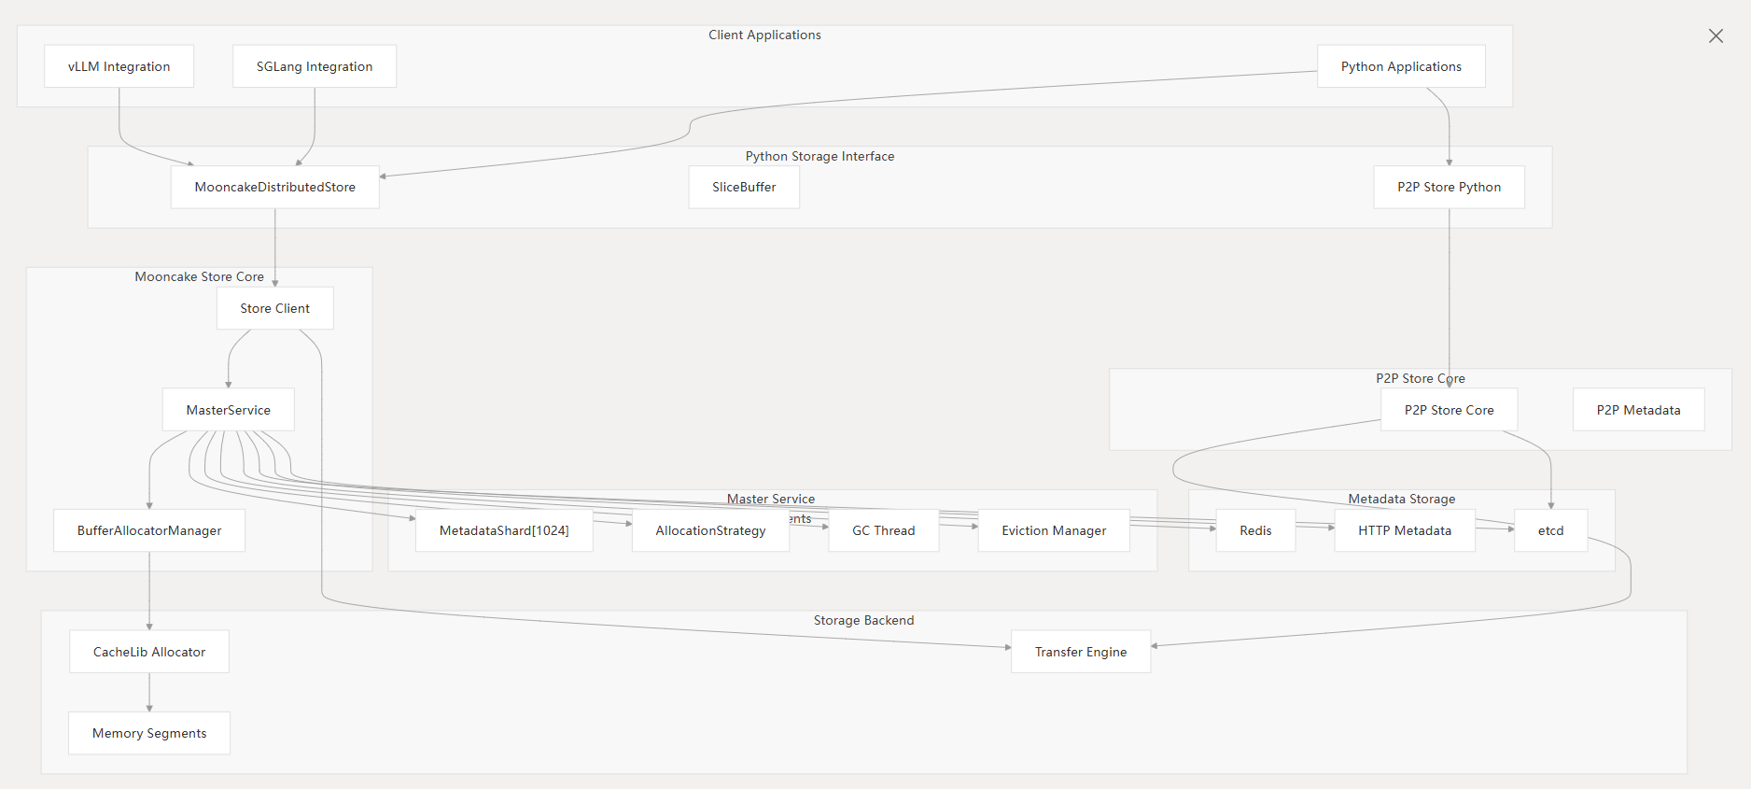Click the "Master Service" subgraph title text
The height and width of the screenshot is (789, 1751).
tap(771, 499)
